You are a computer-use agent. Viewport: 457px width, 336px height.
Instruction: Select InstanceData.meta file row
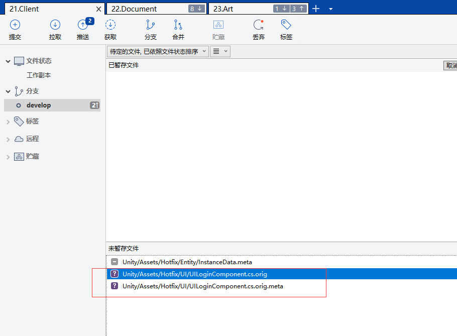click(x=282, y=262)
